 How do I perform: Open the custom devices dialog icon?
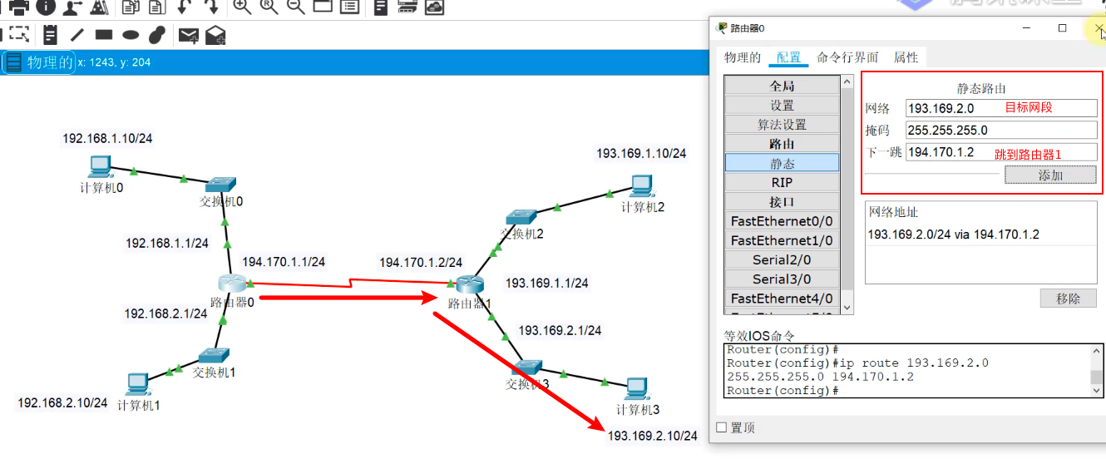pyautogui.click(x=350, y=7)
